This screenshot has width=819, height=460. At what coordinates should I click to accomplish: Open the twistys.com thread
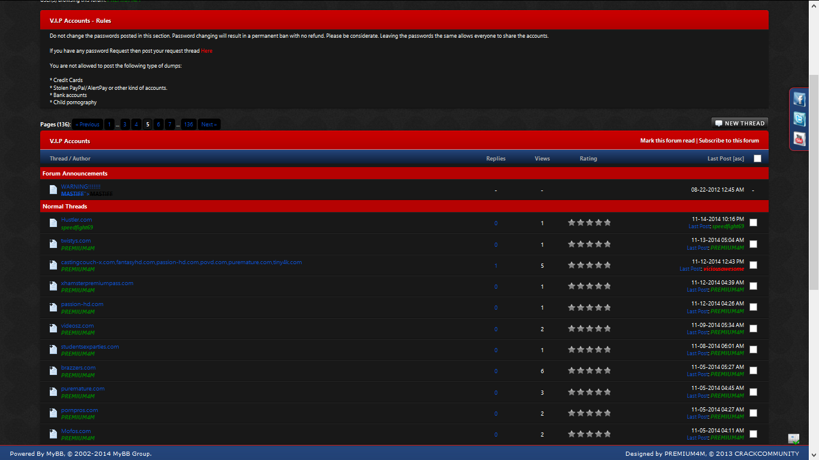point(76,241)
